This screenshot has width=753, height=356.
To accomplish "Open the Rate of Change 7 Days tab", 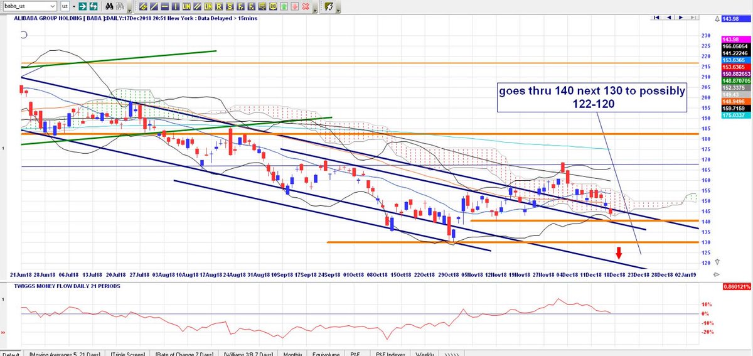I will click(184, 353).
